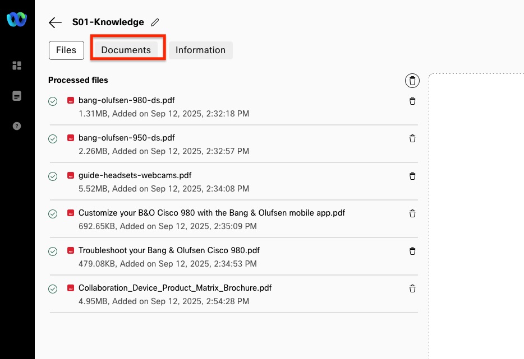Go back using the left arrow
This screenshot has height=359, width=524.
point(55,22)
